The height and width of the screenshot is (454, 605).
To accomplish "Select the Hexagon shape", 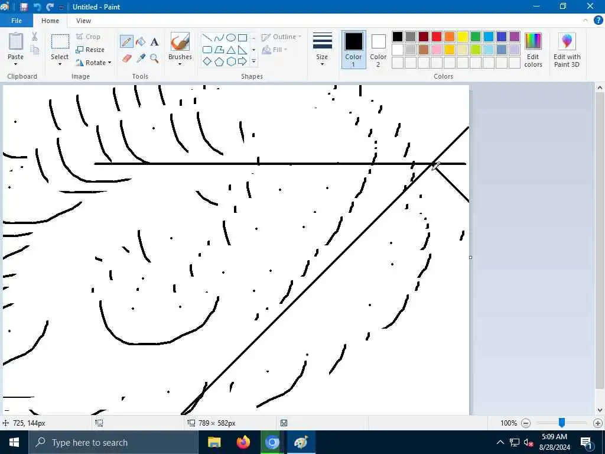I will (231, 61).
